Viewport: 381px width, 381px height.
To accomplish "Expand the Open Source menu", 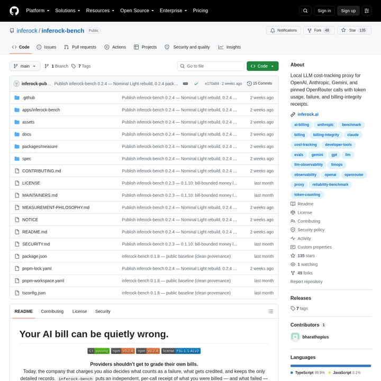I will click(137, 11).
